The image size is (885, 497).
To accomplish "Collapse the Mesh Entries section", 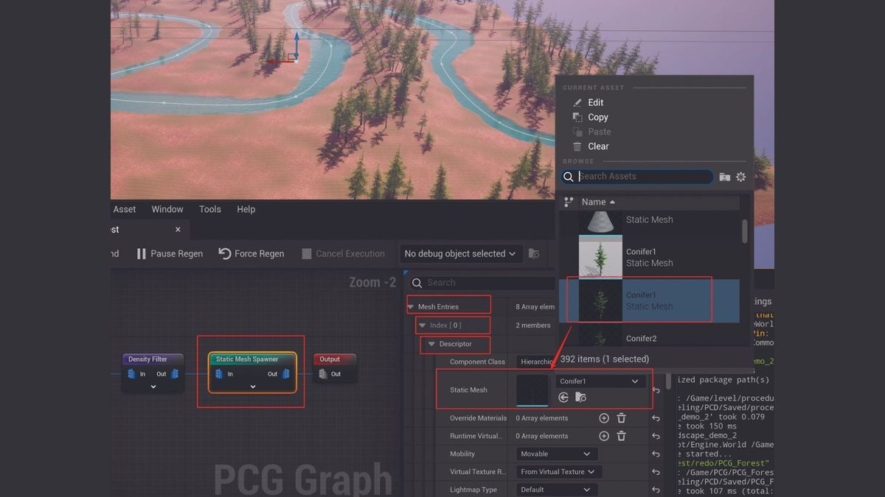I will 411,307.
